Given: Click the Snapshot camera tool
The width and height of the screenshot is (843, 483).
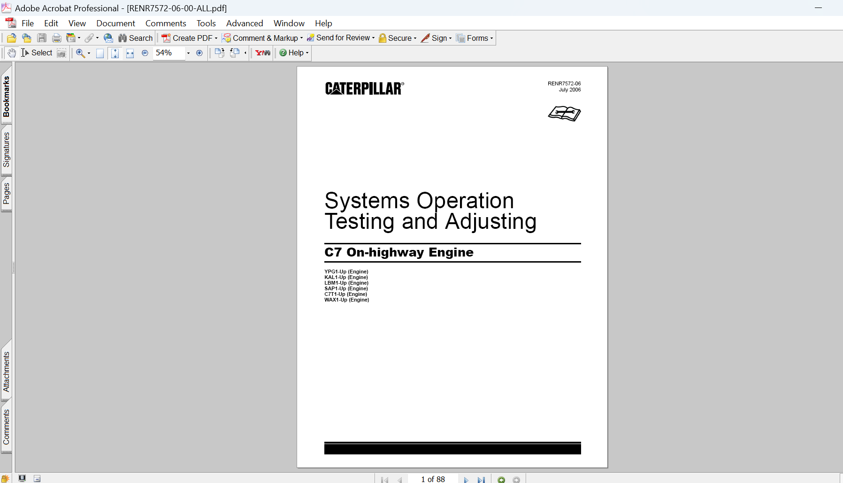Looking at the screenshot, I should [61, 53].
